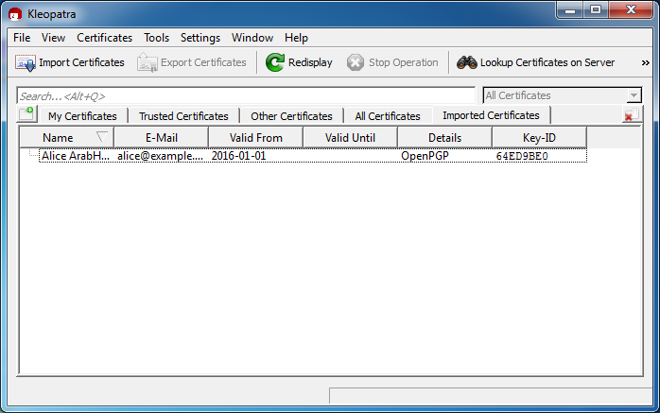Switch to the Trusted Certificates tab
The image size is (660, 413).
[183, 116]
